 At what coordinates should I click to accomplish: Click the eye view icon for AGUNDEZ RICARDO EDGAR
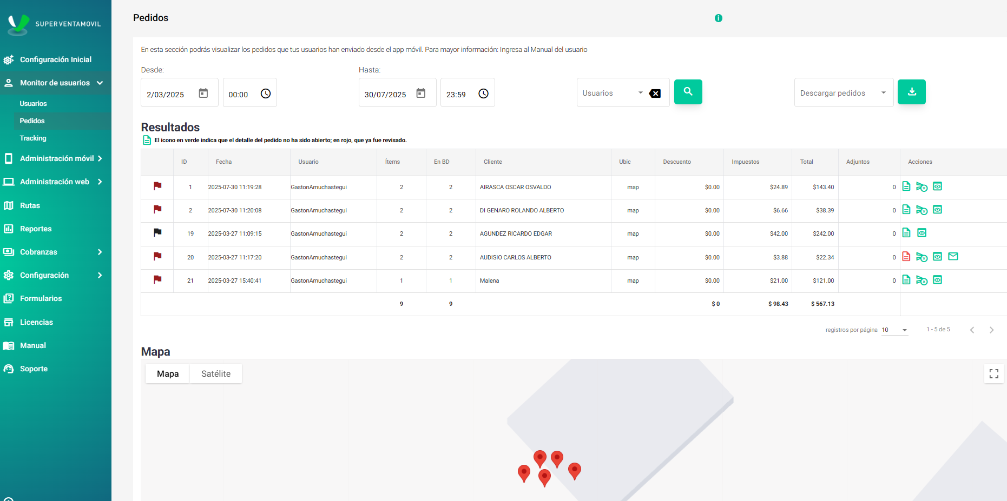922,233
